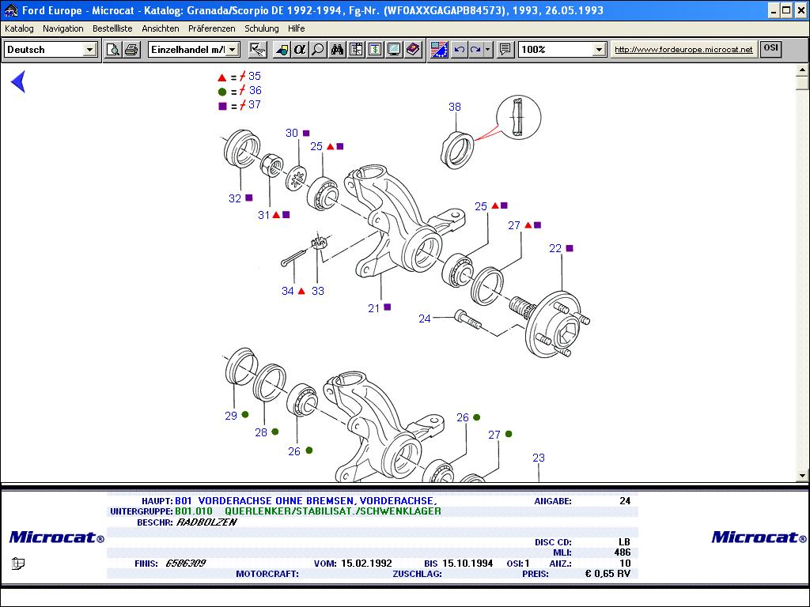The height and width of the screenshot is (607, 810).
Task: Open the Navigation menu
Action: (63, 28)
